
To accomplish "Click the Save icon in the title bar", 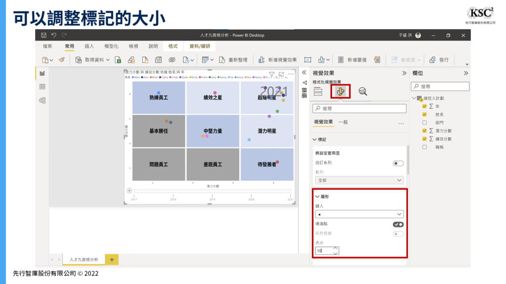I will click(43, 35).
